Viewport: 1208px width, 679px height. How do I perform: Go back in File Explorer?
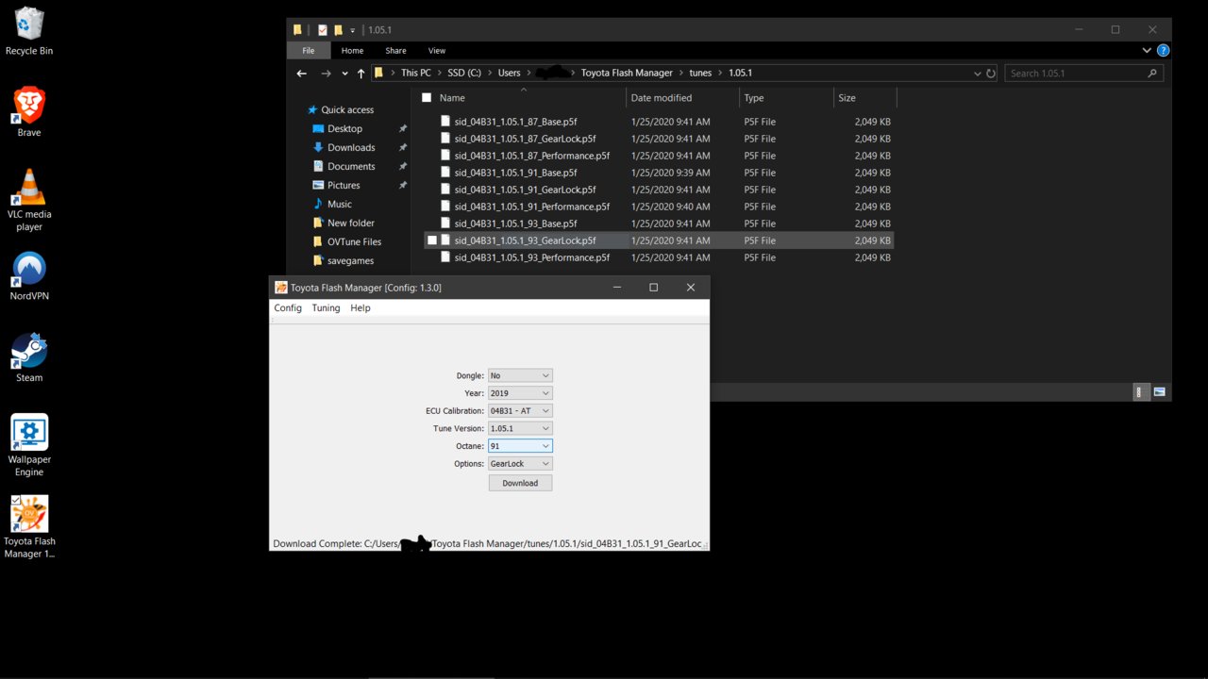[x=302, y=74]
